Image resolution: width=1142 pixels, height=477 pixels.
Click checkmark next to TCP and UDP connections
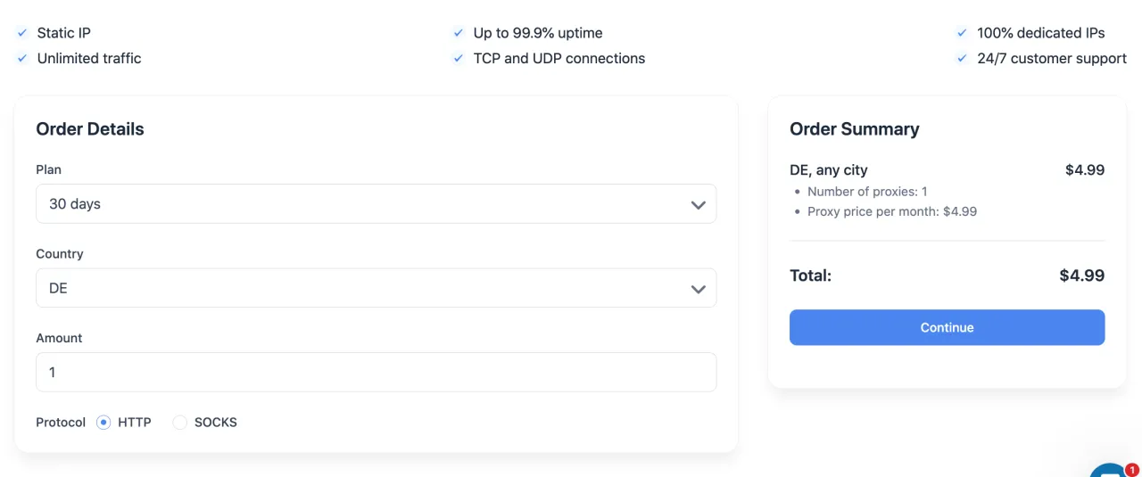(x=459, y=58)
